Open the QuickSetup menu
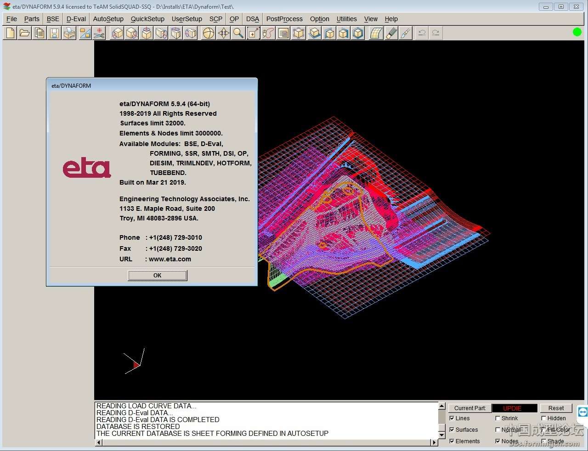This screenshot has width=588, height=451. click(x=147, y=19)
